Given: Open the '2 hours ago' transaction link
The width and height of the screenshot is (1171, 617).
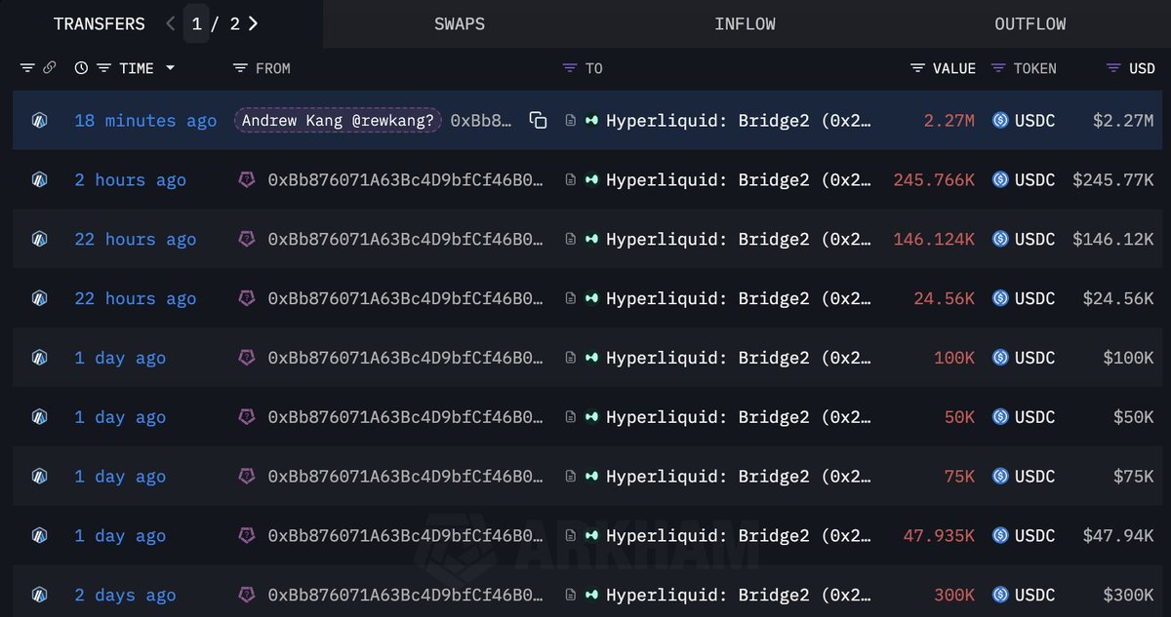Looking at the screenshot, I should tap(130, 180).
